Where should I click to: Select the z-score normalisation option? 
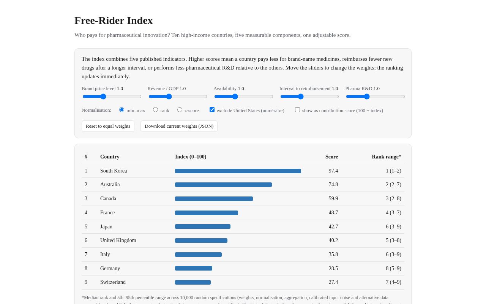point(180,110)
